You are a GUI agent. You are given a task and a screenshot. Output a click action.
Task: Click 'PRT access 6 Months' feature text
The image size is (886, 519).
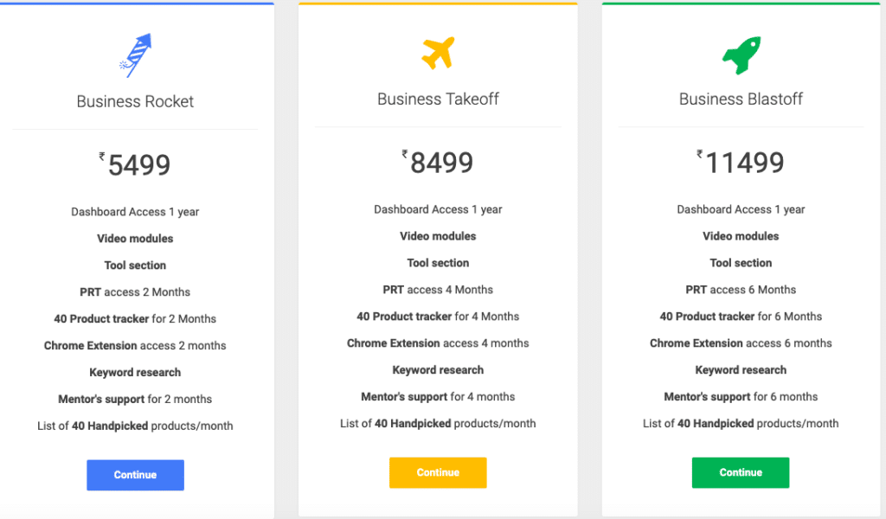pos(741,290)
